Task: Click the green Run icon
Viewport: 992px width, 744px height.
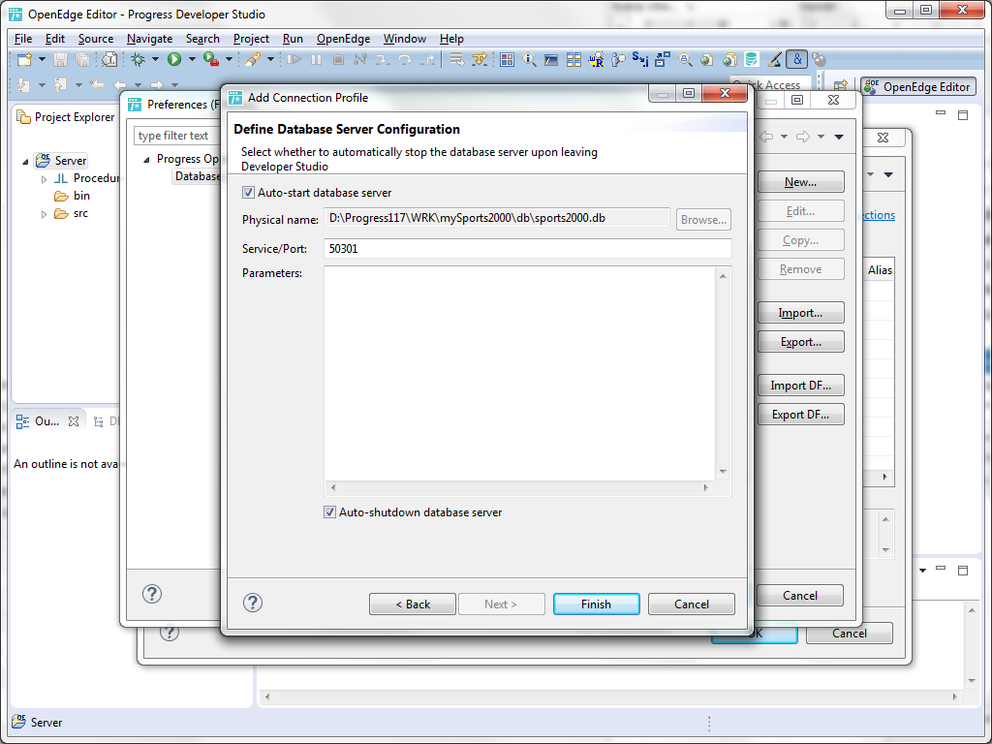Action: 174,59
